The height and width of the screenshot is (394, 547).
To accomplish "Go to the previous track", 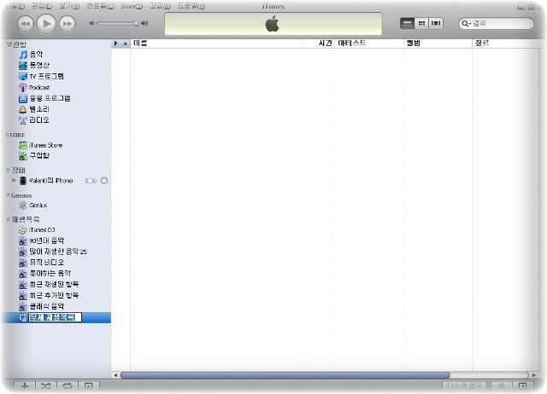I will pyautogui.click(x=26, y=24).
